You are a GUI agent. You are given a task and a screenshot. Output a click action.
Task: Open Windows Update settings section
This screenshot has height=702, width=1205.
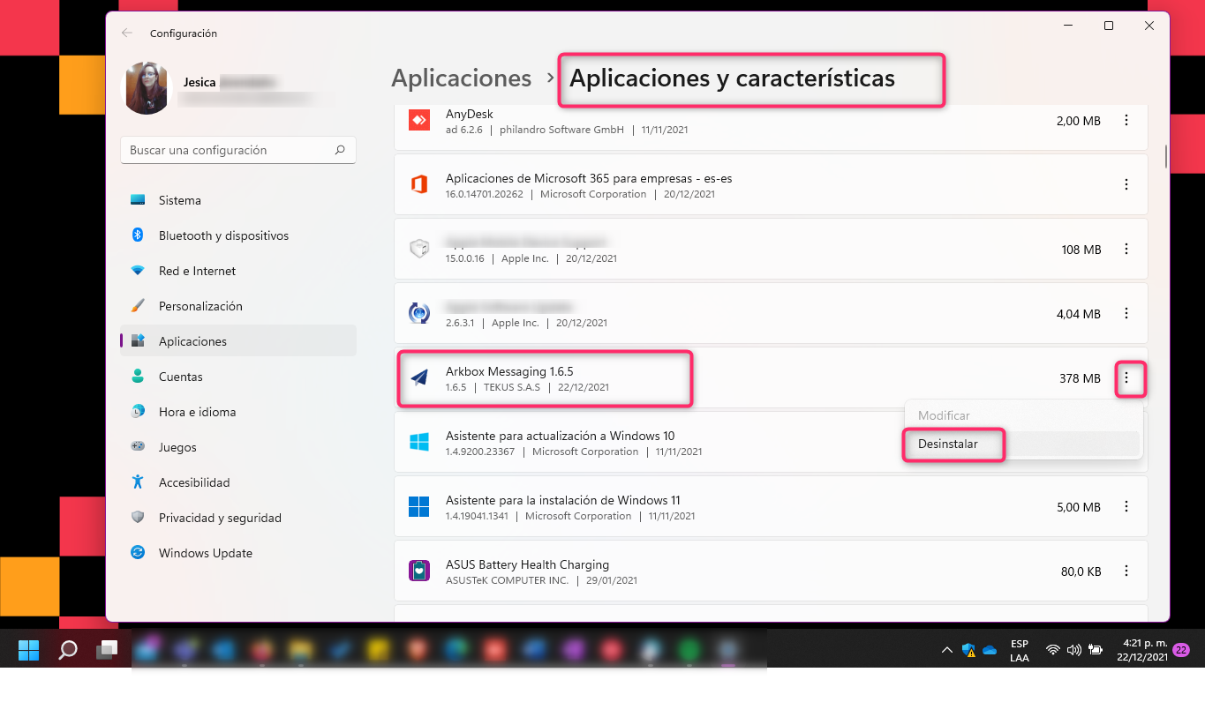click(205, 553)
